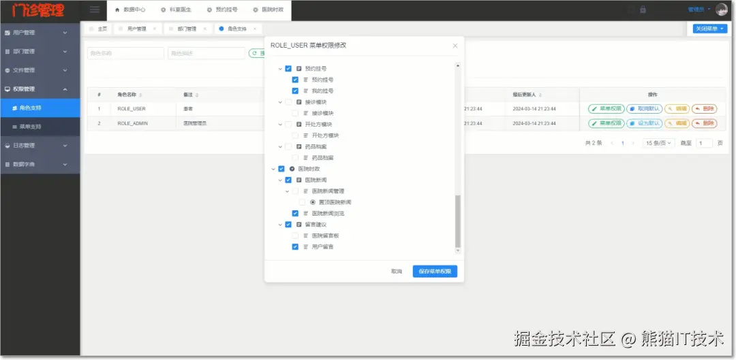
Task: Open the 管理员 user dropdown
Action: pos(699,10)
